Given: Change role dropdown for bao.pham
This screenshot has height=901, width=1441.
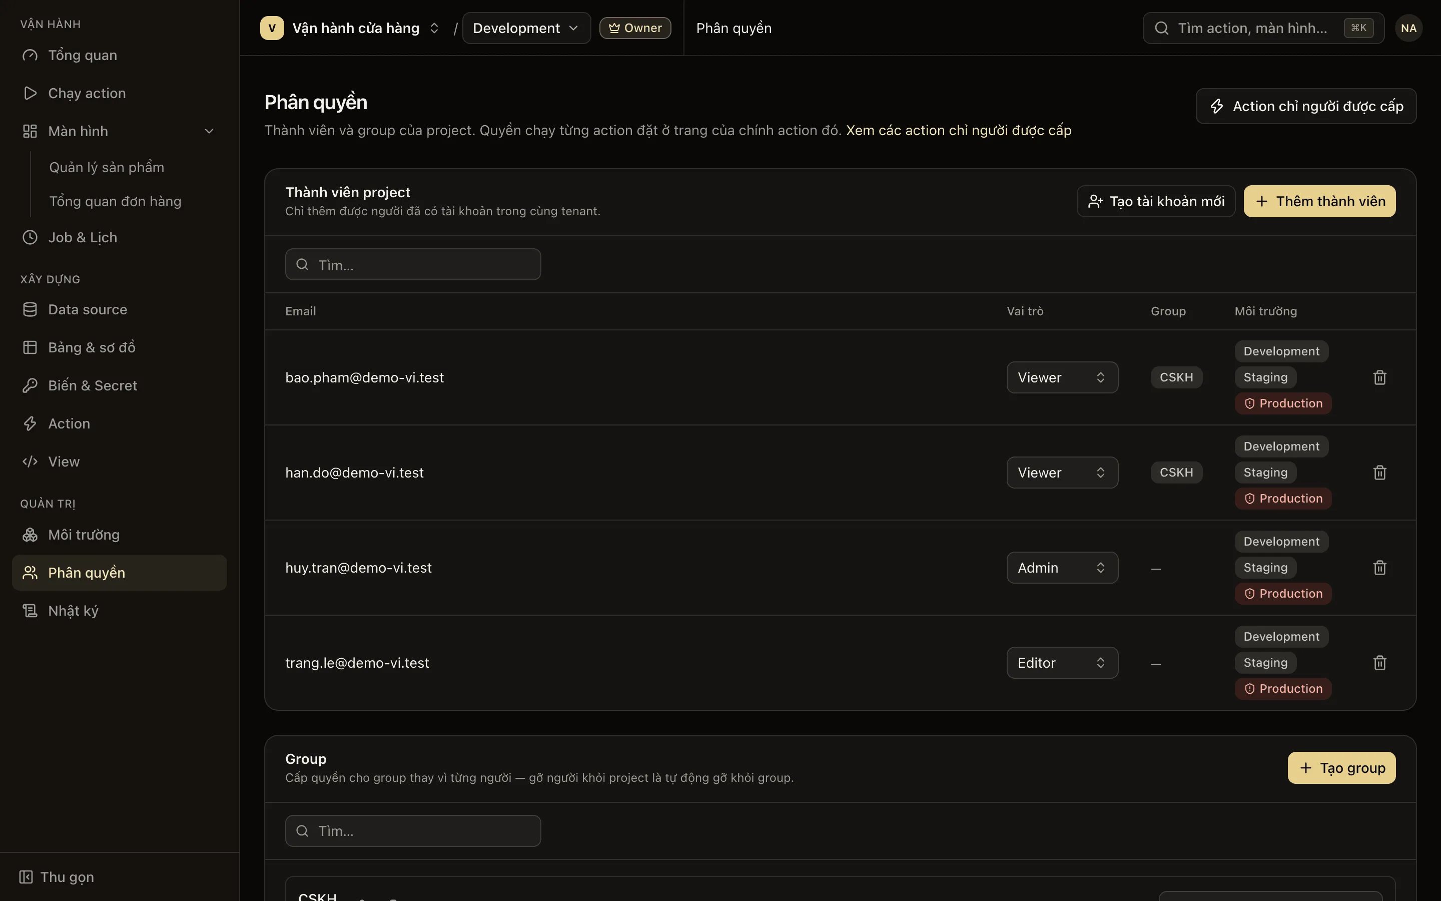Looking at the screenshot, I should [x=1062, y=377].
